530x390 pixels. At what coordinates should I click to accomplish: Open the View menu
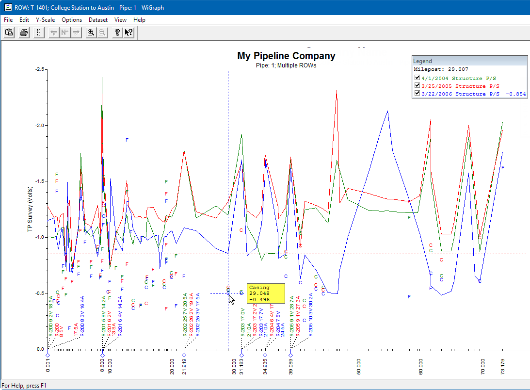120,20
